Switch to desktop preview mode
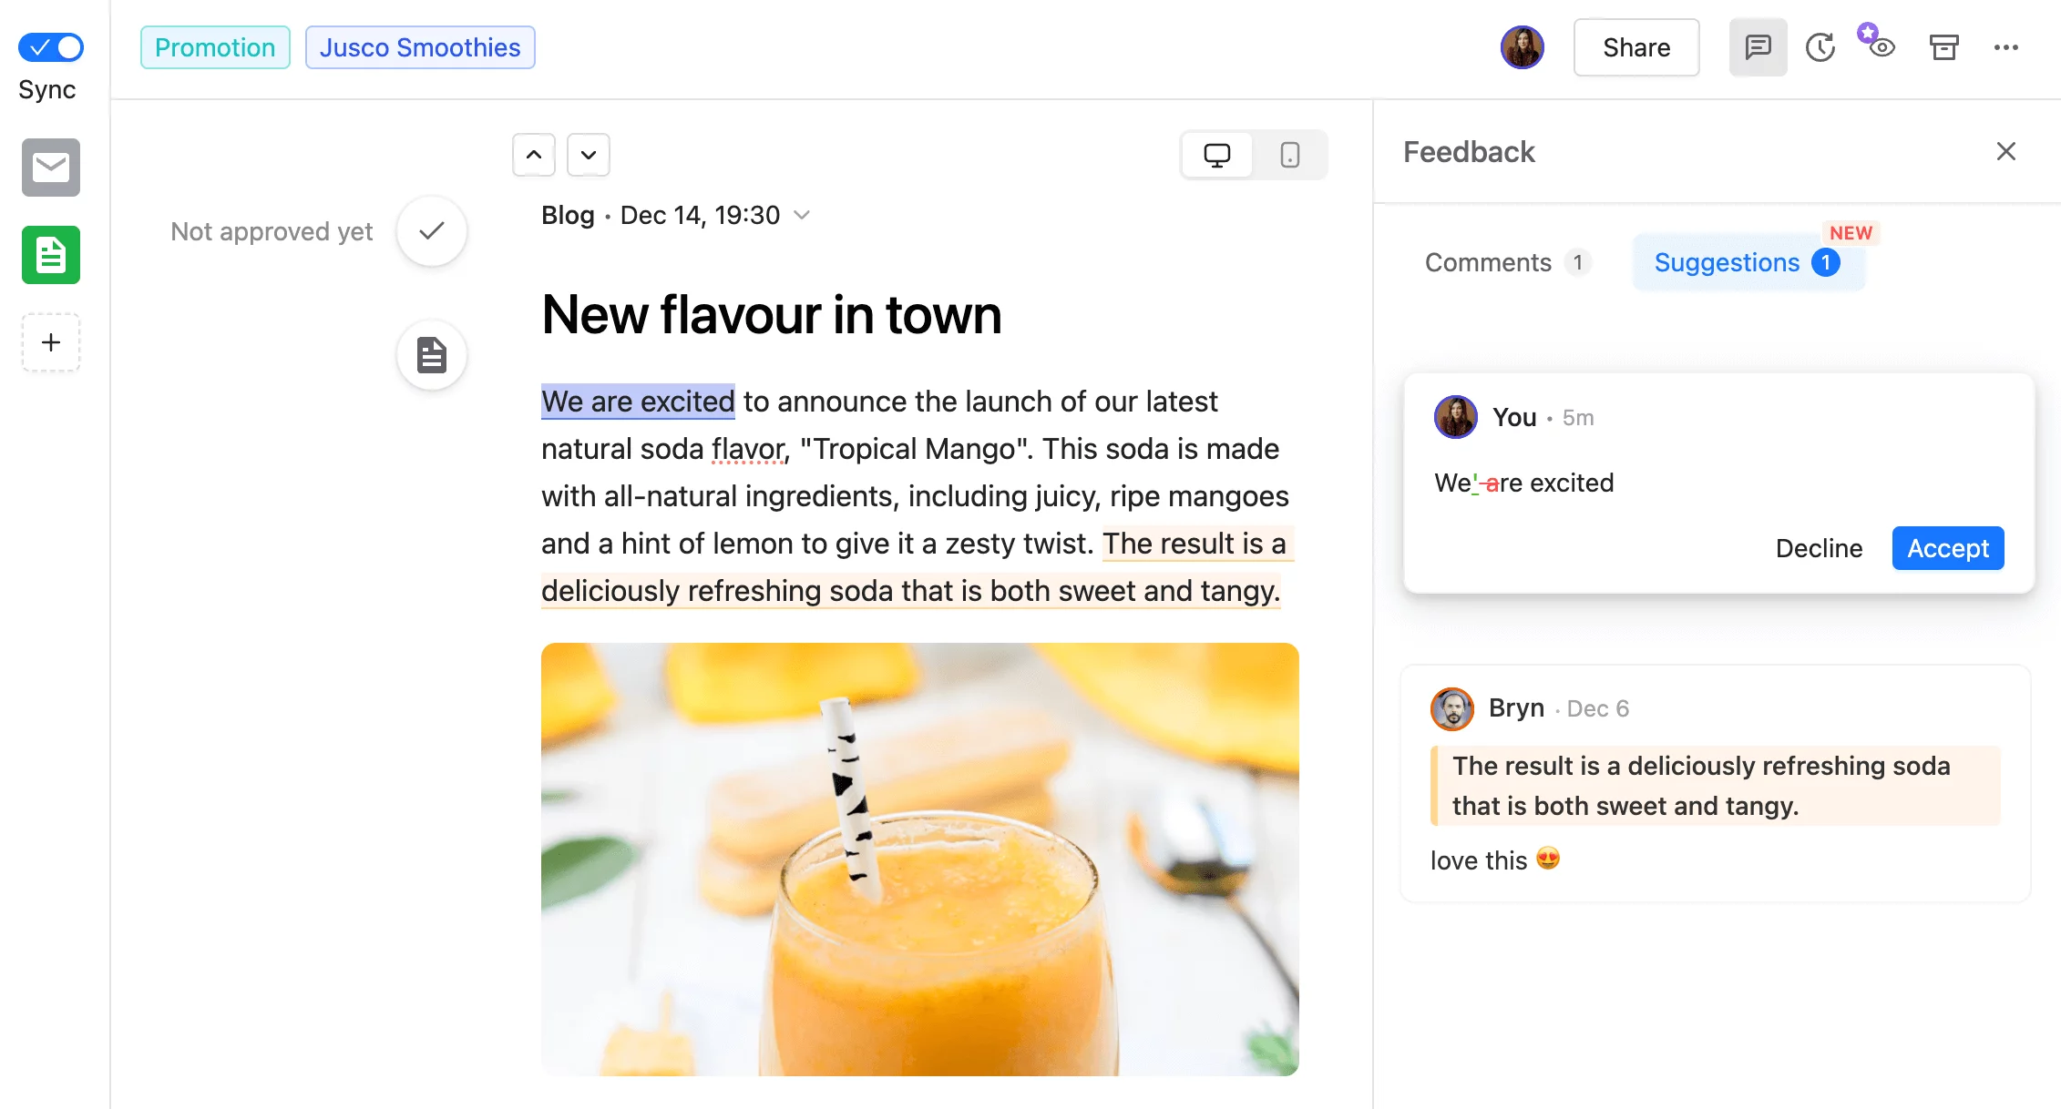The image size is (2061, 1109). click(1216, 153)
